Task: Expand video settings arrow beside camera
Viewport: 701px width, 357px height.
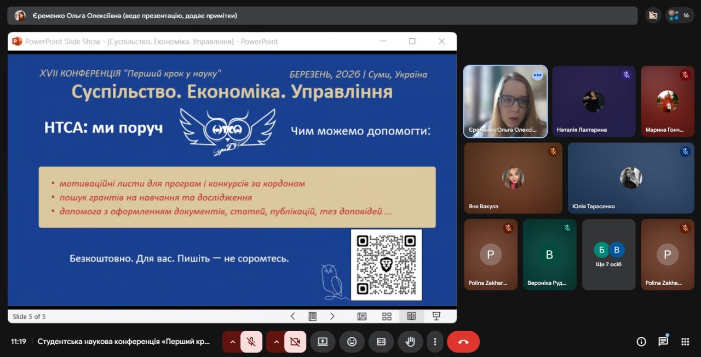Action: coord(276,342)
